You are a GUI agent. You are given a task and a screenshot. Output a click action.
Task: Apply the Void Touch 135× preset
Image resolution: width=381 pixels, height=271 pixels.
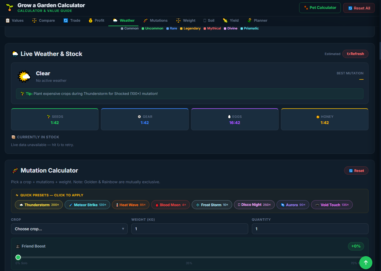(x=332, y=205)
